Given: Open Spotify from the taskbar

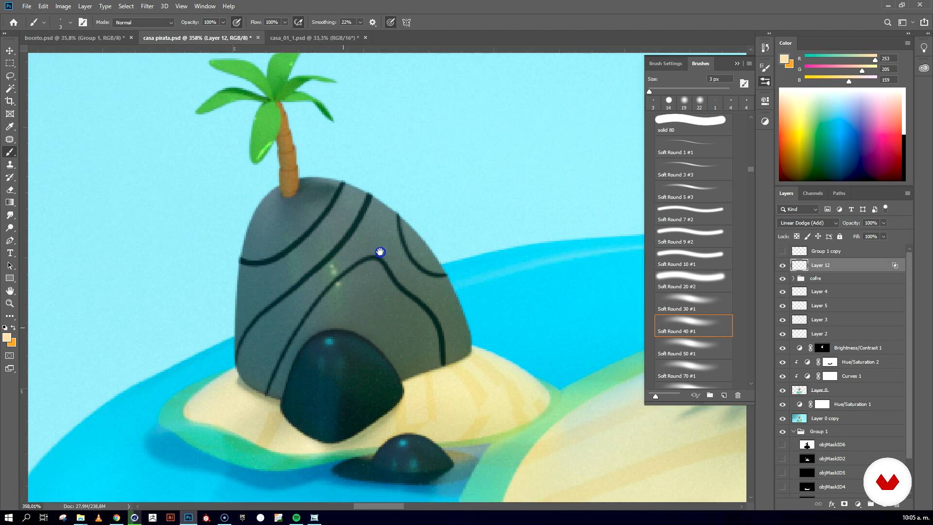Looking at the screenshot, I should (296, 518).
